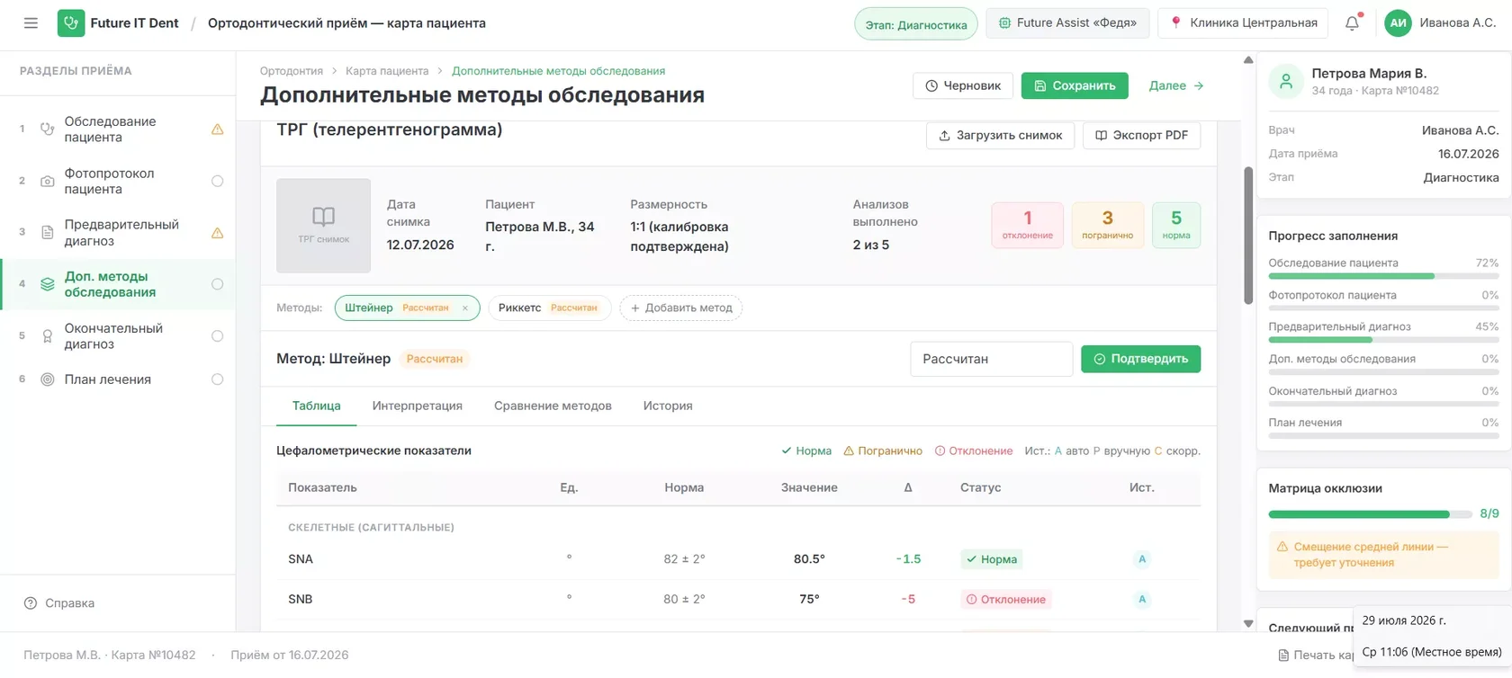Click the green Сохранить button
The height and width of the screenshot is (678, 1512).
(1075, 85)
